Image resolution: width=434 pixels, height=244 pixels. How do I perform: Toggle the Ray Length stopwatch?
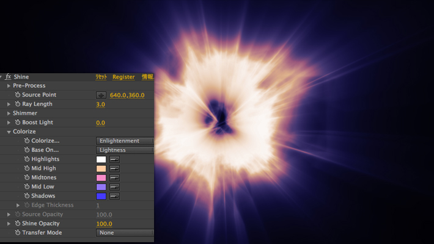click(x=17, y=104)
